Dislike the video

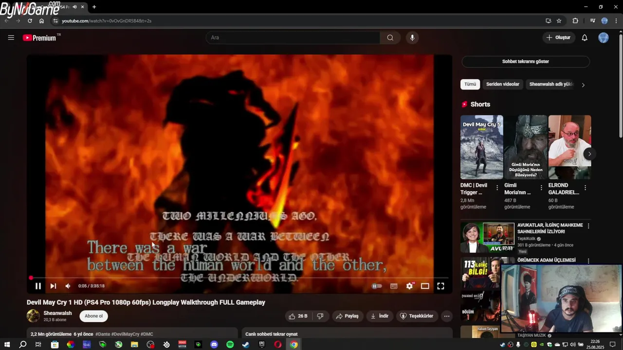pos(320,316)
